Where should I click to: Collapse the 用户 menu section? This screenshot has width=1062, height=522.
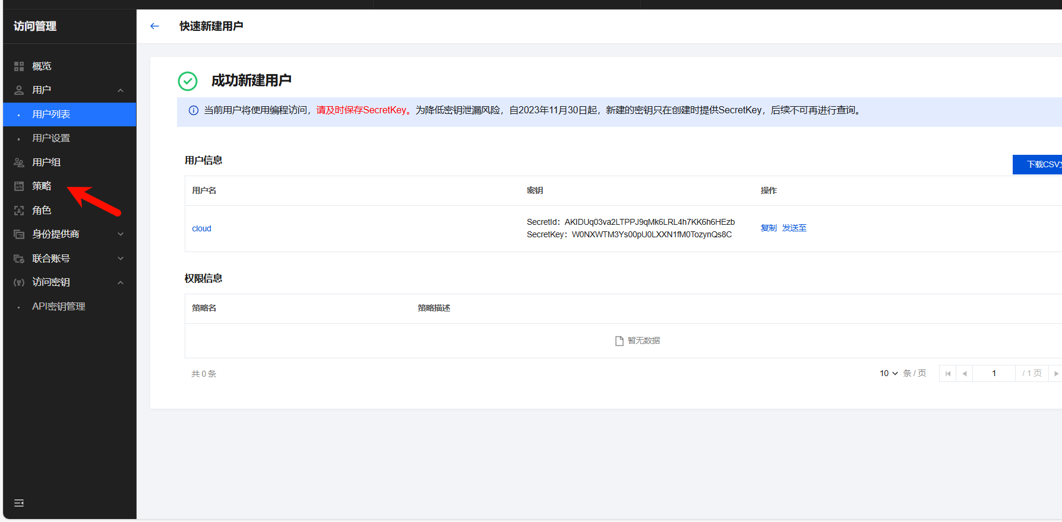[x=121, y=90]
